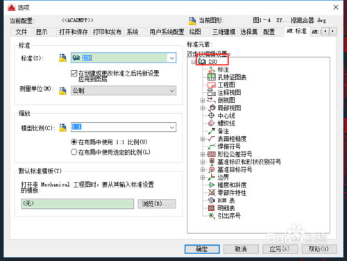Close the 选项 dialog window
This screenshot has height=261, width=347.
point(336,8)
